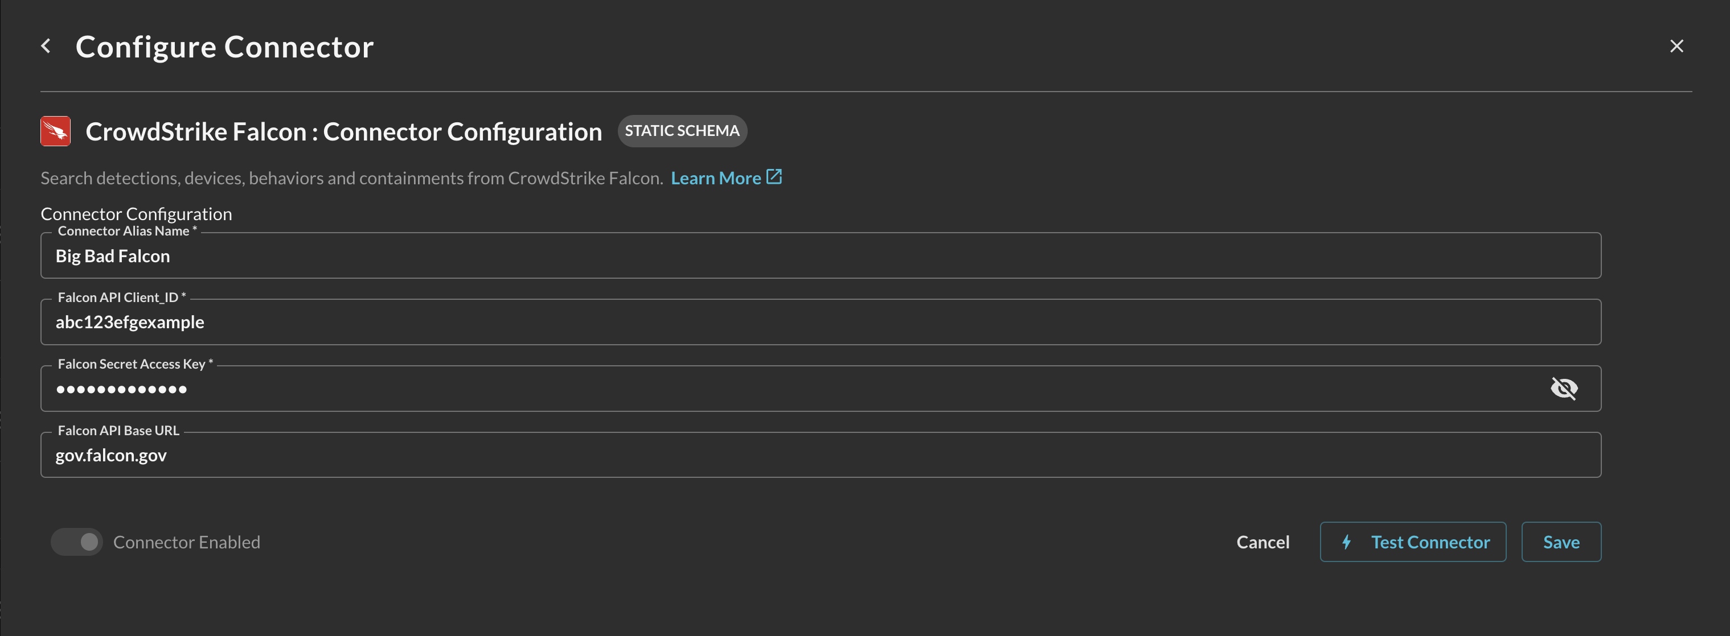Toggle password visibility for Secret Access Key

[1565, 387]
